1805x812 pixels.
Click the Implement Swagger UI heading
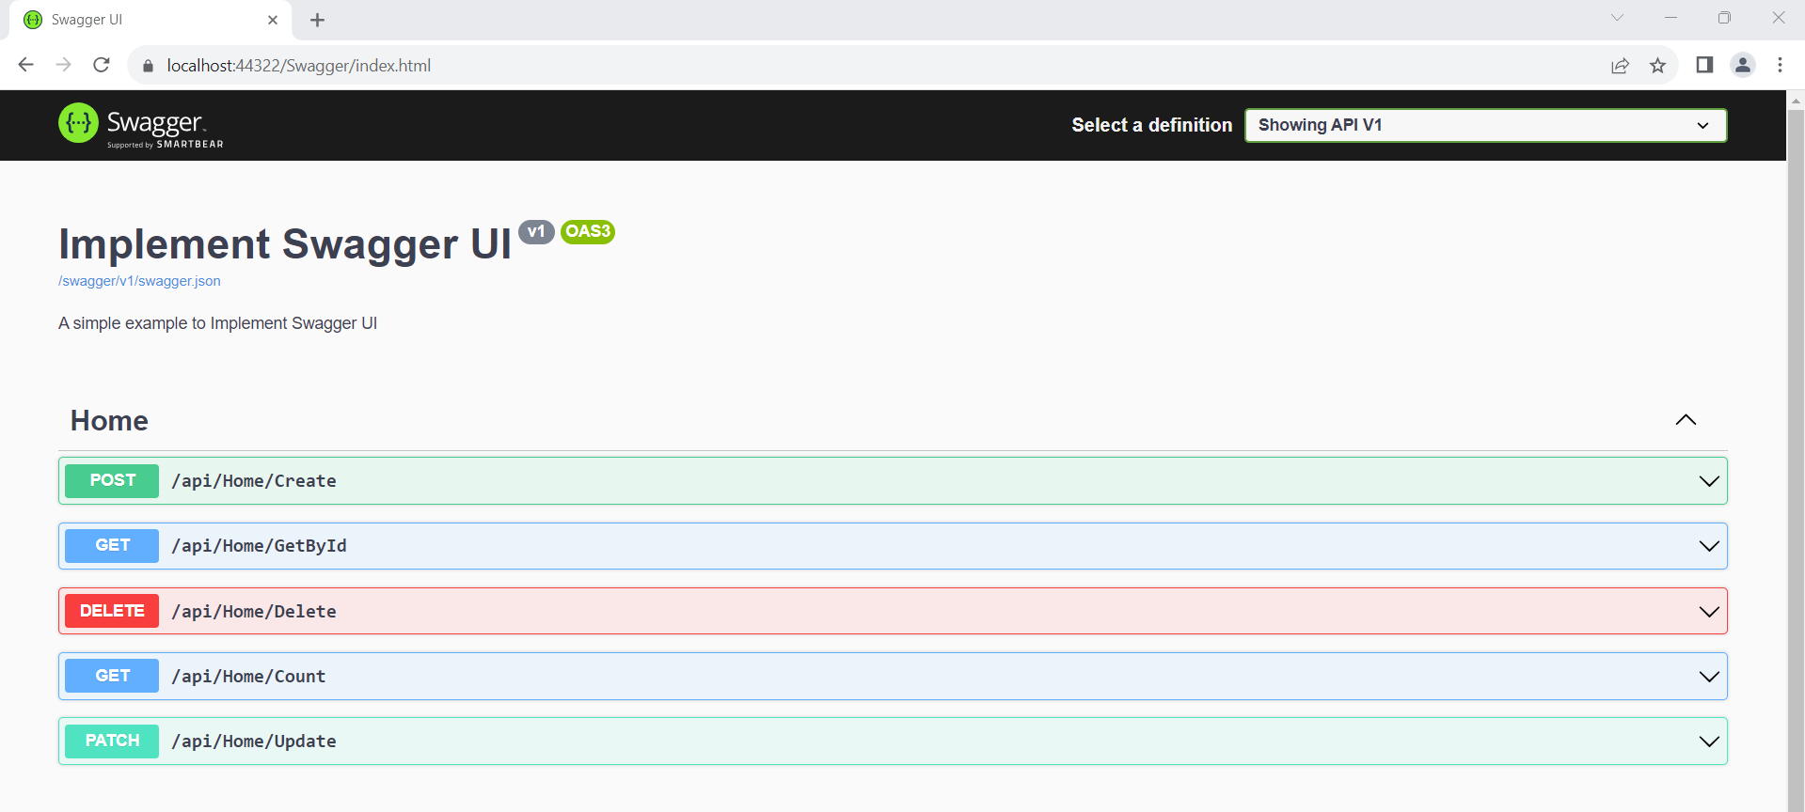click(x=285, y=244)
